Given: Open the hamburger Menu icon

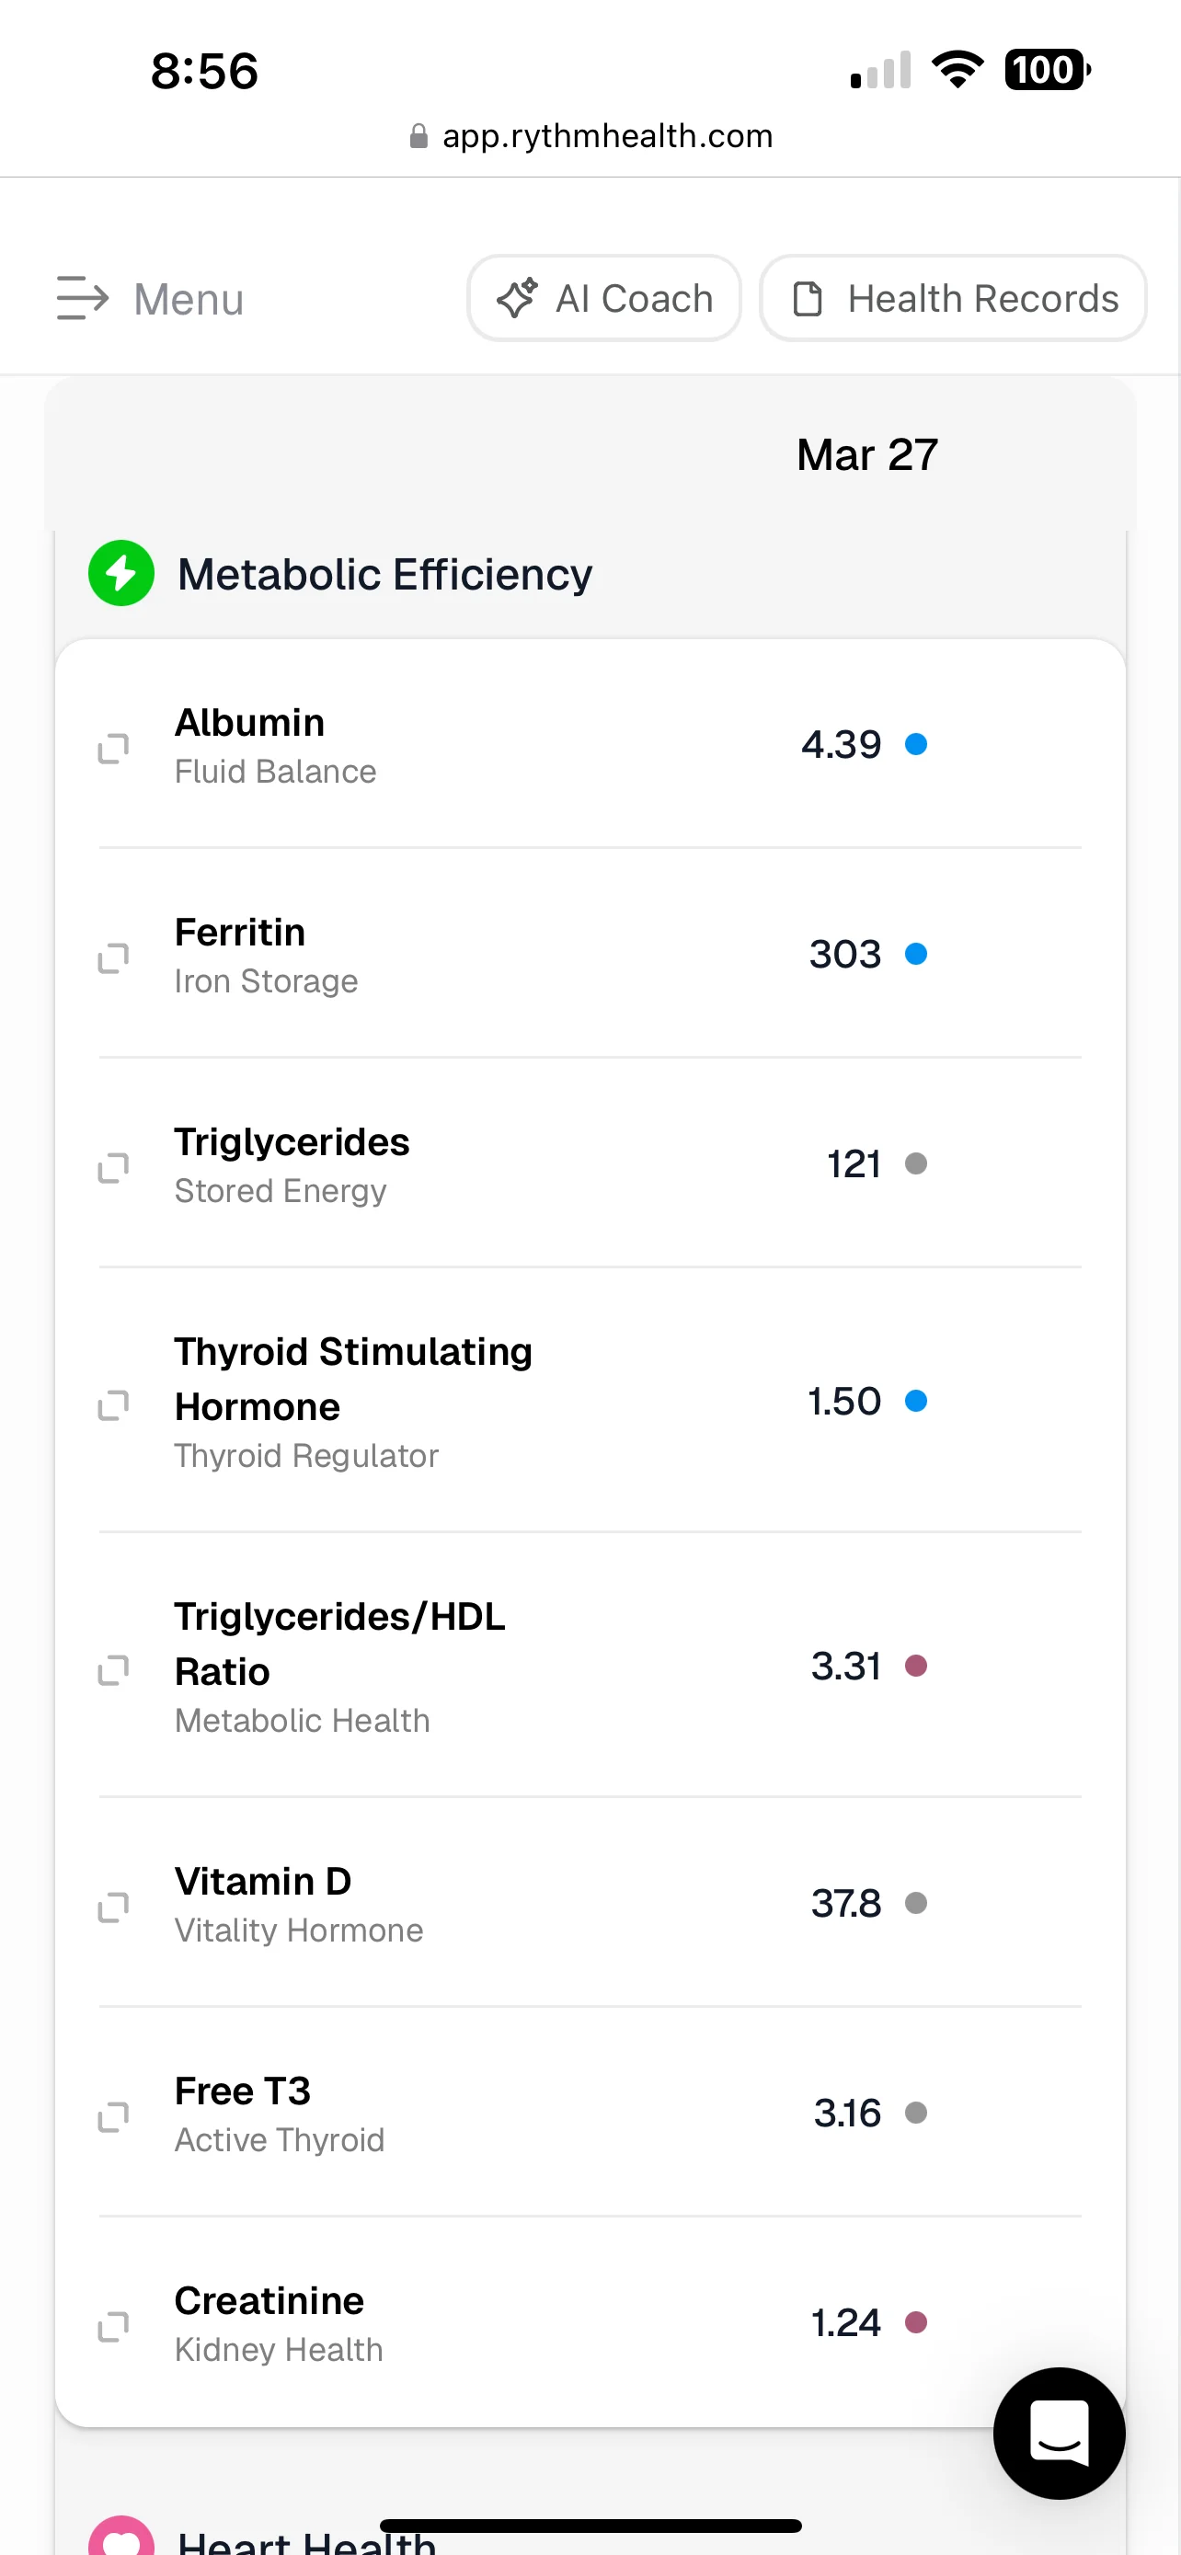Looking at the screenshot, I should (x=82, y=298).
